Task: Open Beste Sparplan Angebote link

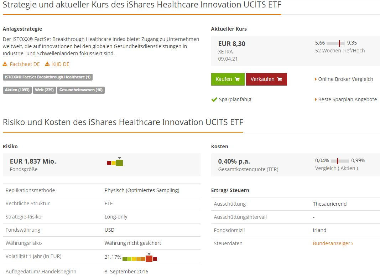Action: click(347, 99)
